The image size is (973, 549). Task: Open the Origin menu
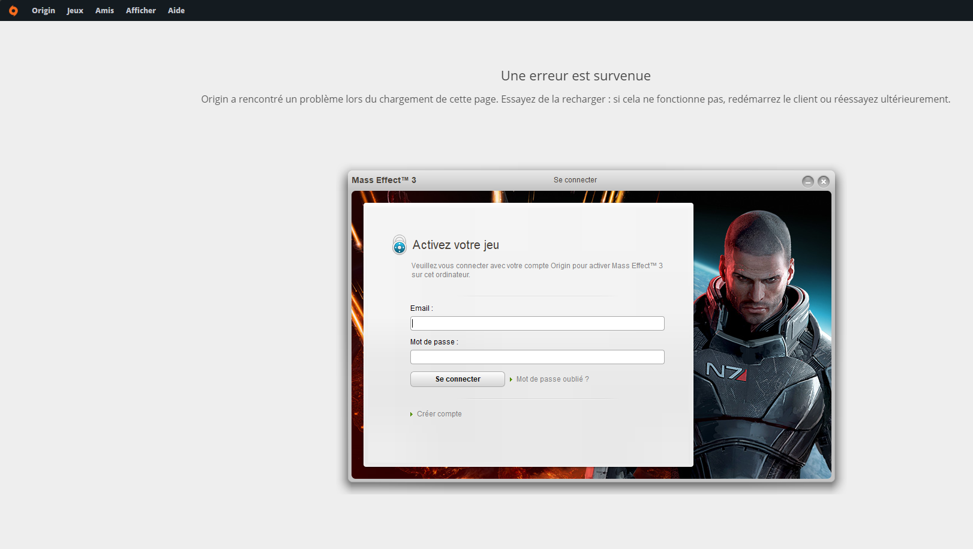pyautogui.click(x=43, y=11)
